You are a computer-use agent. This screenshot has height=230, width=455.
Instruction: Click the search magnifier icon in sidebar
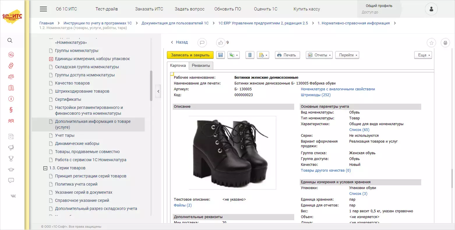click(x=10, y=40)
